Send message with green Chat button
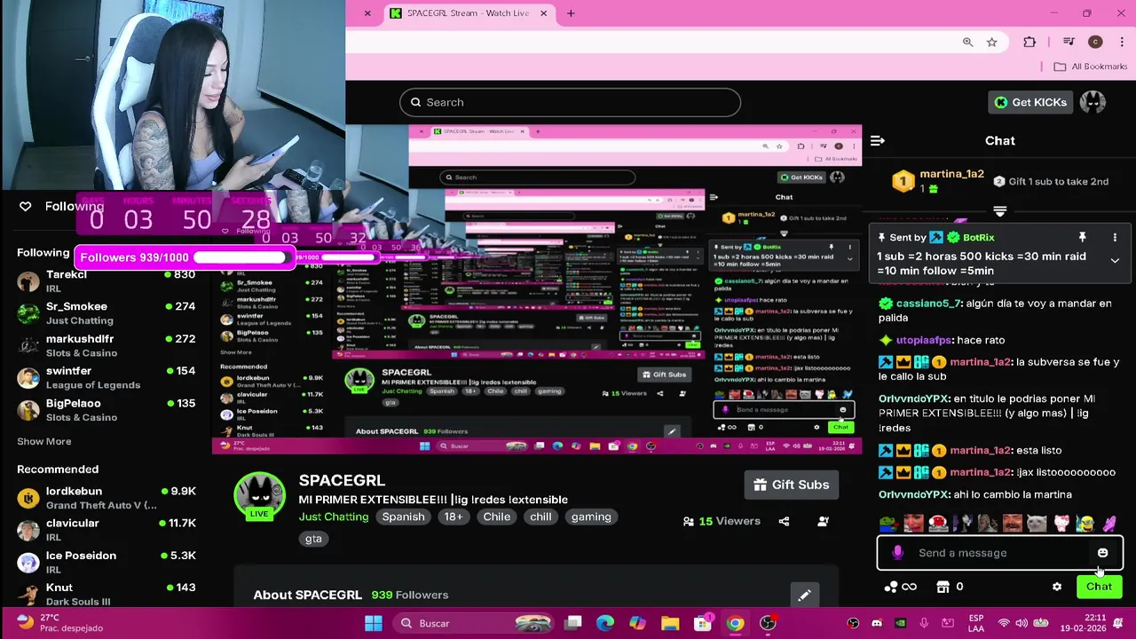1136x639 pixels. [x=1099, y=587]
